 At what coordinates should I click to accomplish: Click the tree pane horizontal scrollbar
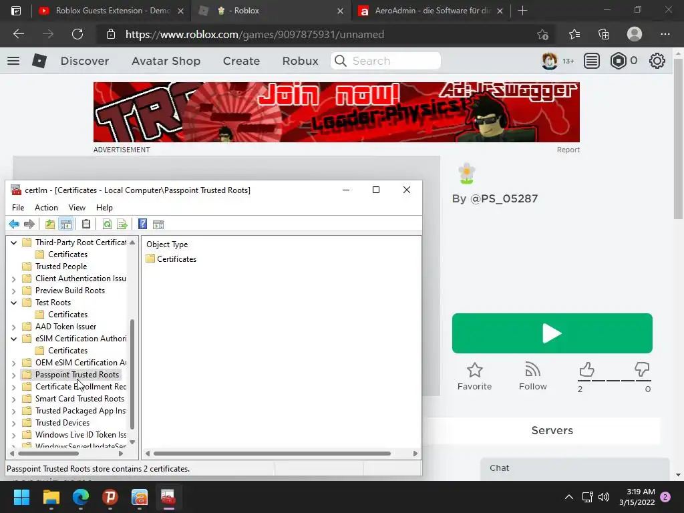pos(48,454)
